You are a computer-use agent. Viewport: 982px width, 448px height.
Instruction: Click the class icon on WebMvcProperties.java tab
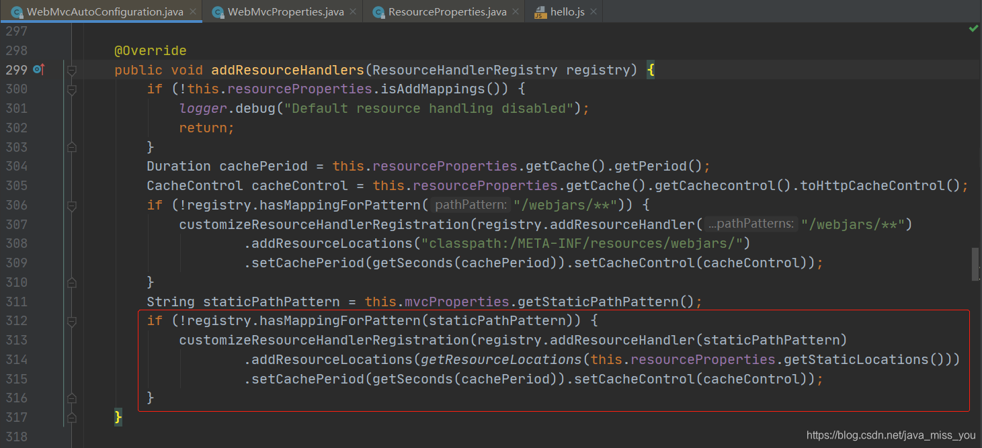pyautogui.click(x=218, y=12)
